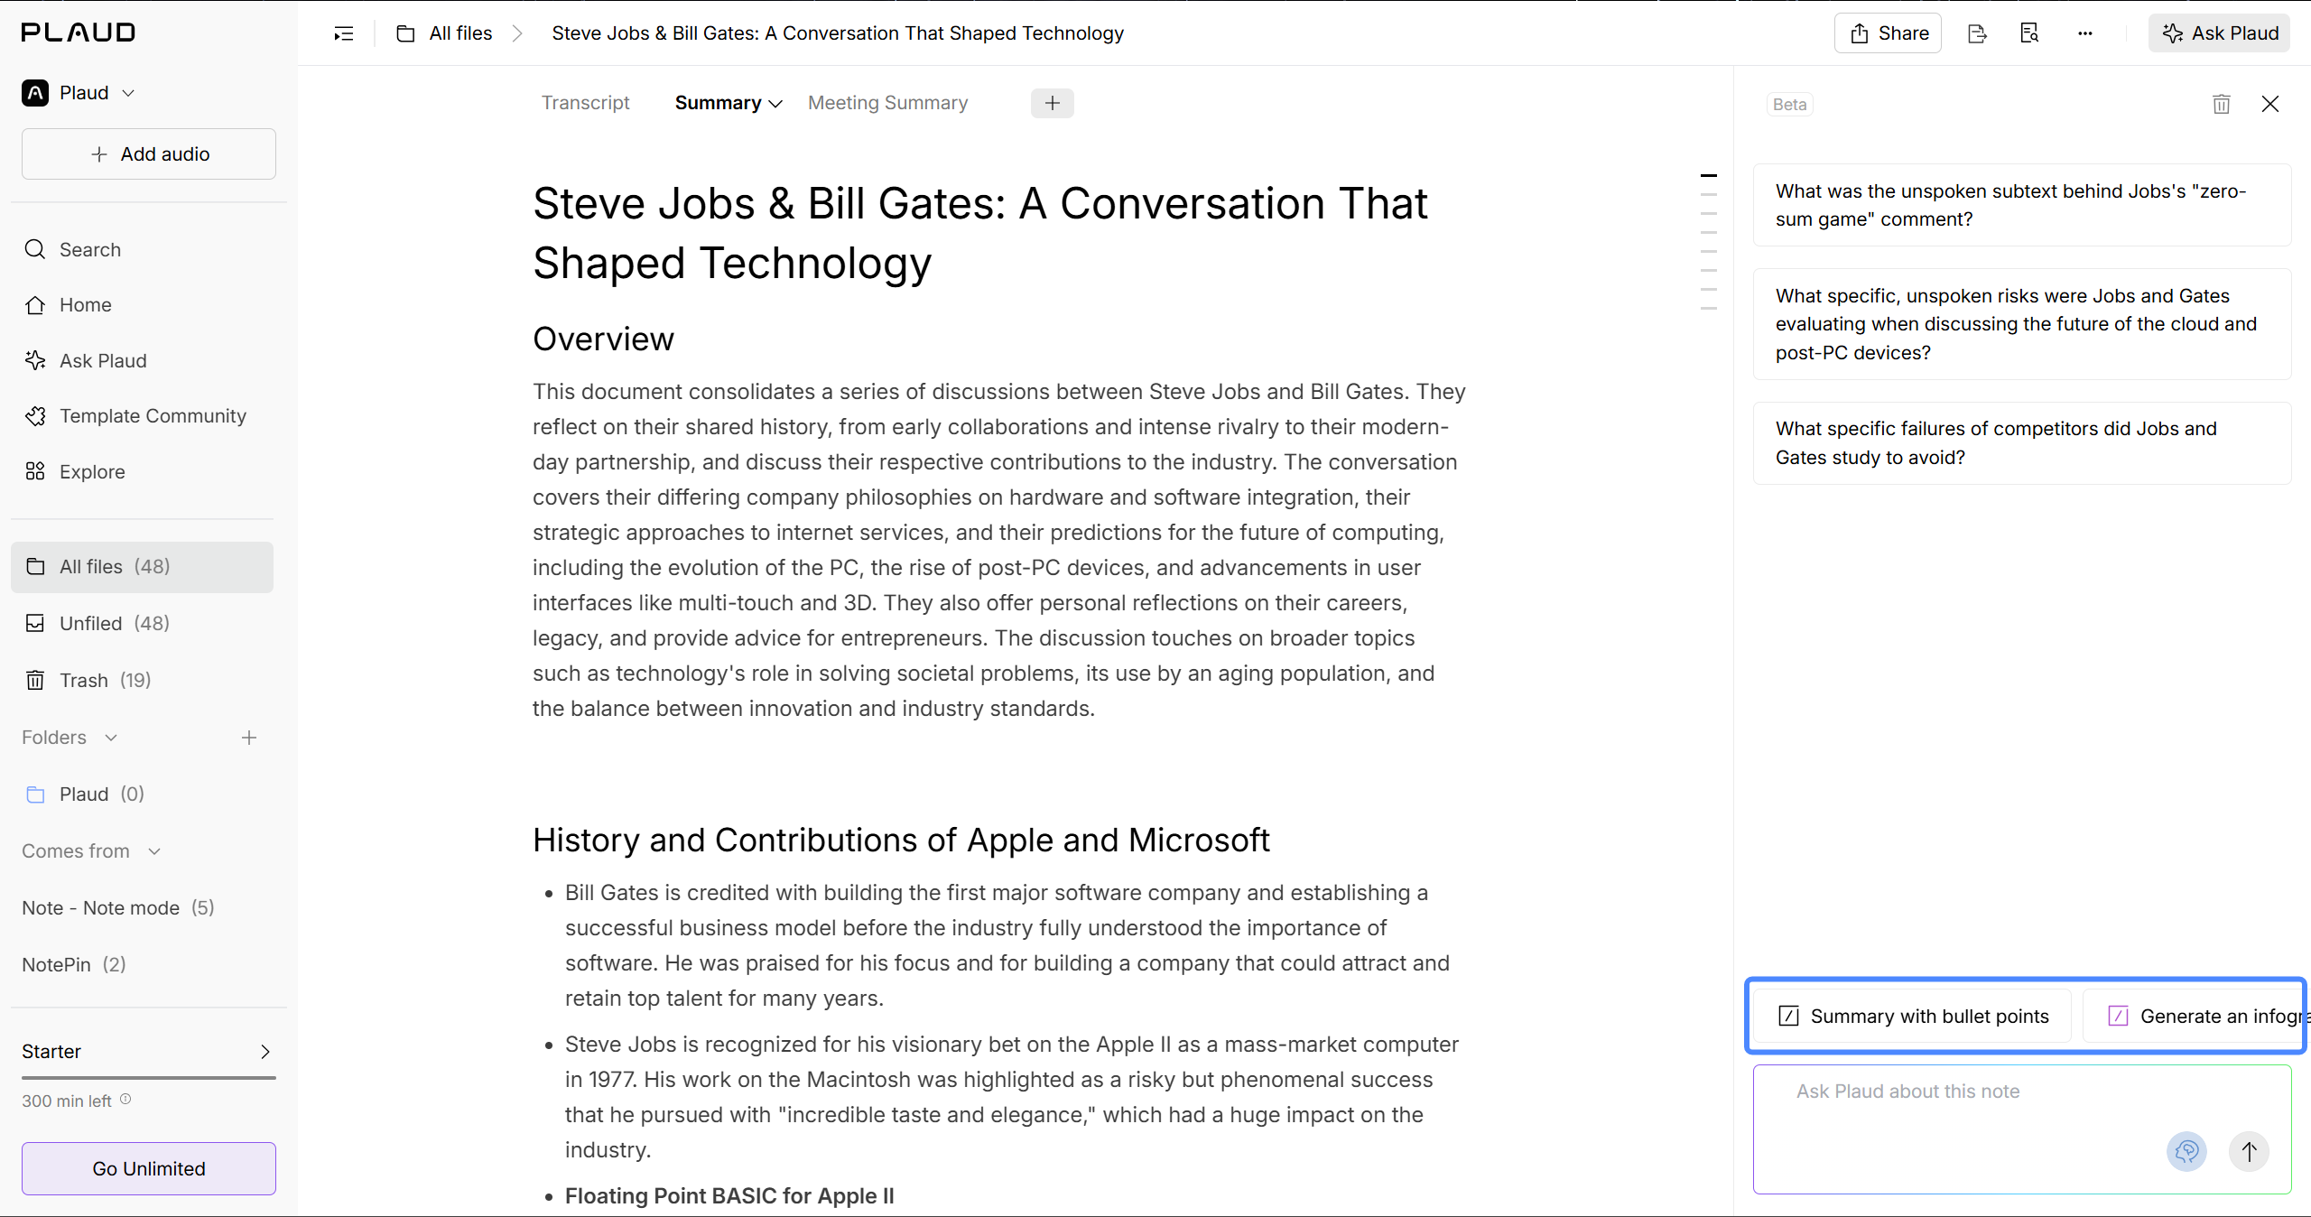Ask about competitors' failures question
This screenshot has height=1217, width=2311.
(2022, 443)
